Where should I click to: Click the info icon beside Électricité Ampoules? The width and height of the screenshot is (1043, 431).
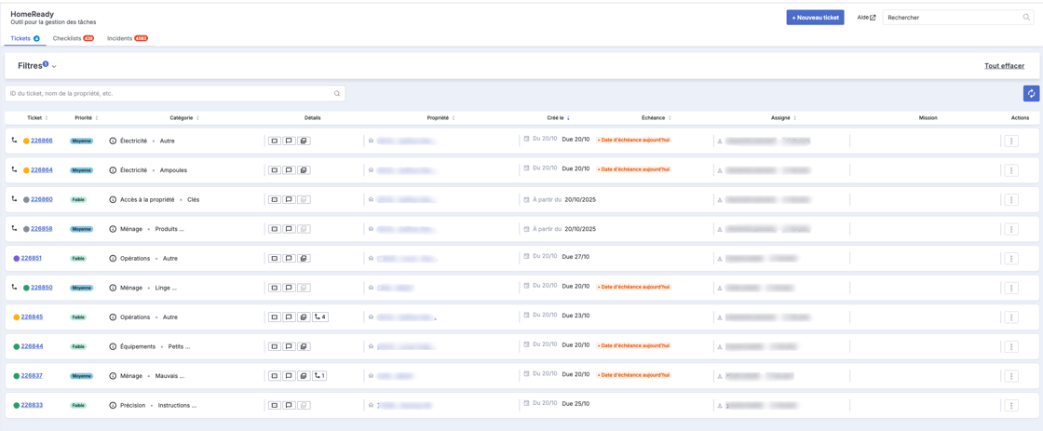click(x=113, y=170)
